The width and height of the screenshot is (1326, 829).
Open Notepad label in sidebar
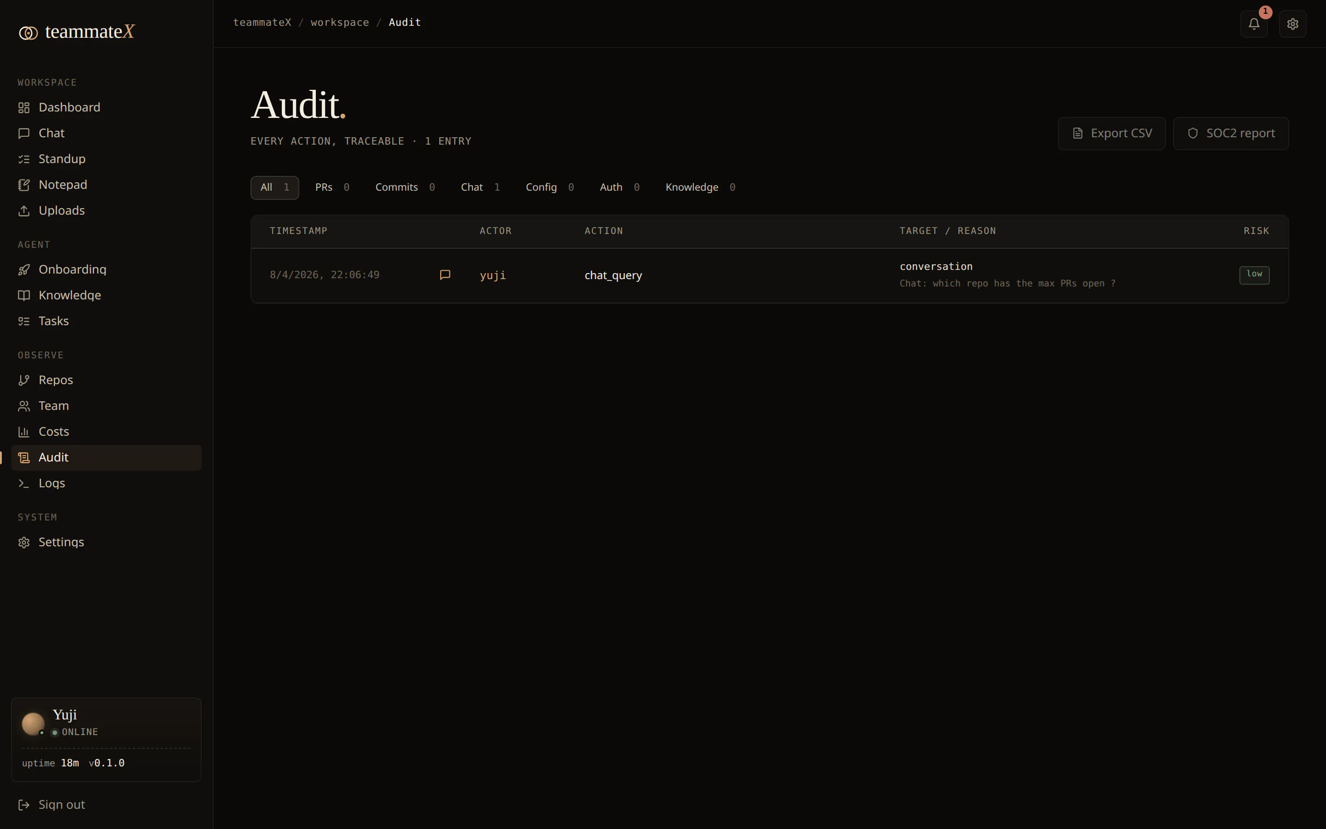(63, 185)
